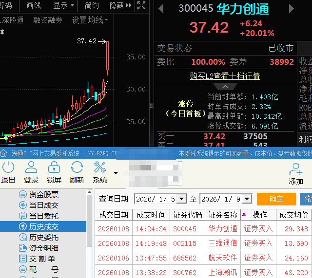
Task: Click latest candlestick at 37.42
Action: click(107, 57)
